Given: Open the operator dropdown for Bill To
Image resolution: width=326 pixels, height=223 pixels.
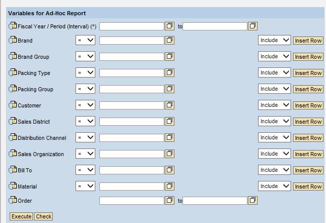Looking at the screenshot, I should click(x=86, y=170).
